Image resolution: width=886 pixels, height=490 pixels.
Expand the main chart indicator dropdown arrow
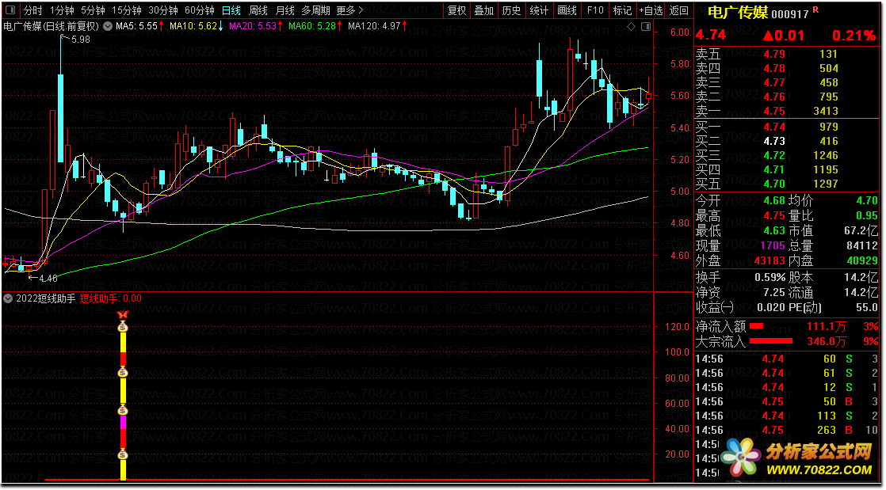coord(107,26)
